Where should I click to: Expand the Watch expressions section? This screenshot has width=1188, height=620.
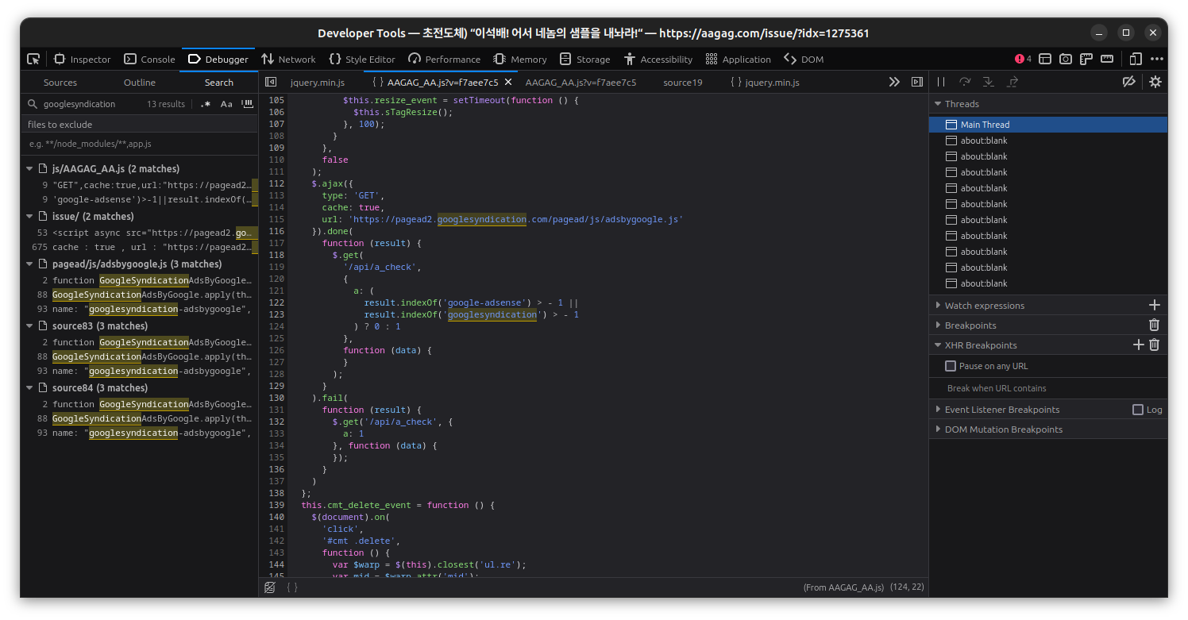tap(939, 305)
